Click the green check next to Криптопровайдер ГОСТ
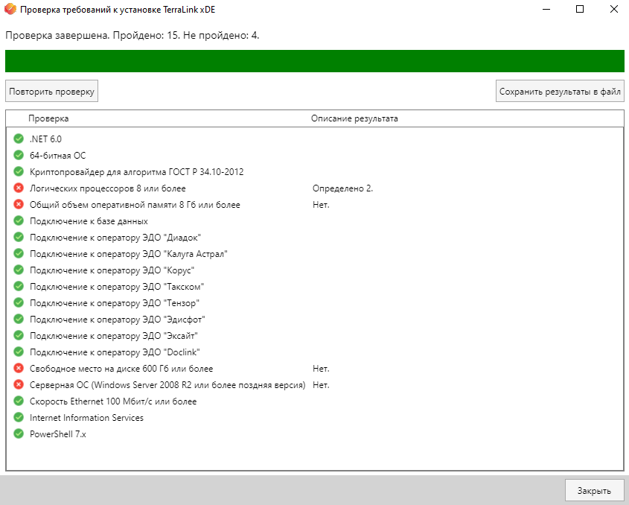Viewport: 629px width, 505px height. click(19, 172)
